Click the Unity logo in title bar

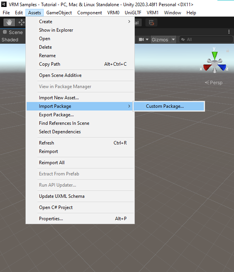coord(4,4)
